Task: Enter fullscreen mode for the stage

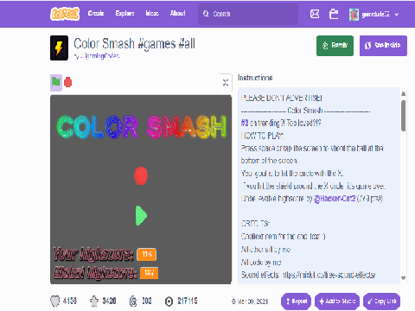Action: pyautogui.click(x=226, y=82)
